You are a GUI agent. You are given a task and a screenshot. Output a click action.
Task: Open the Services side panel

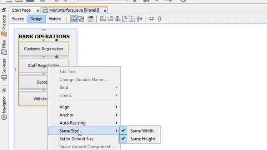click(x=4, y=70)
